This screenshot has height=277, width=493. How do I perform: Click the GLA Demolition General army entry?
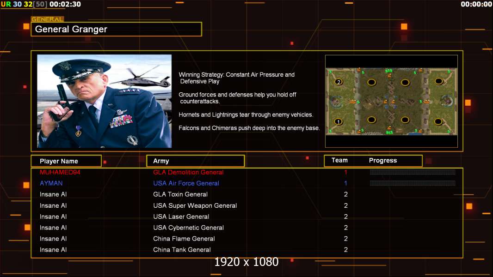coord(188,172)
